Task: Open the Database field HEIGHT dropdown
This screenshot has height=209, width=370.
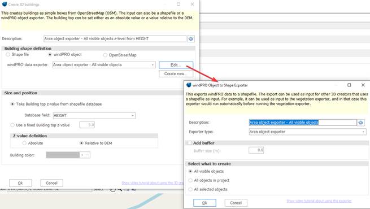Action: click(x=133, y=116)
